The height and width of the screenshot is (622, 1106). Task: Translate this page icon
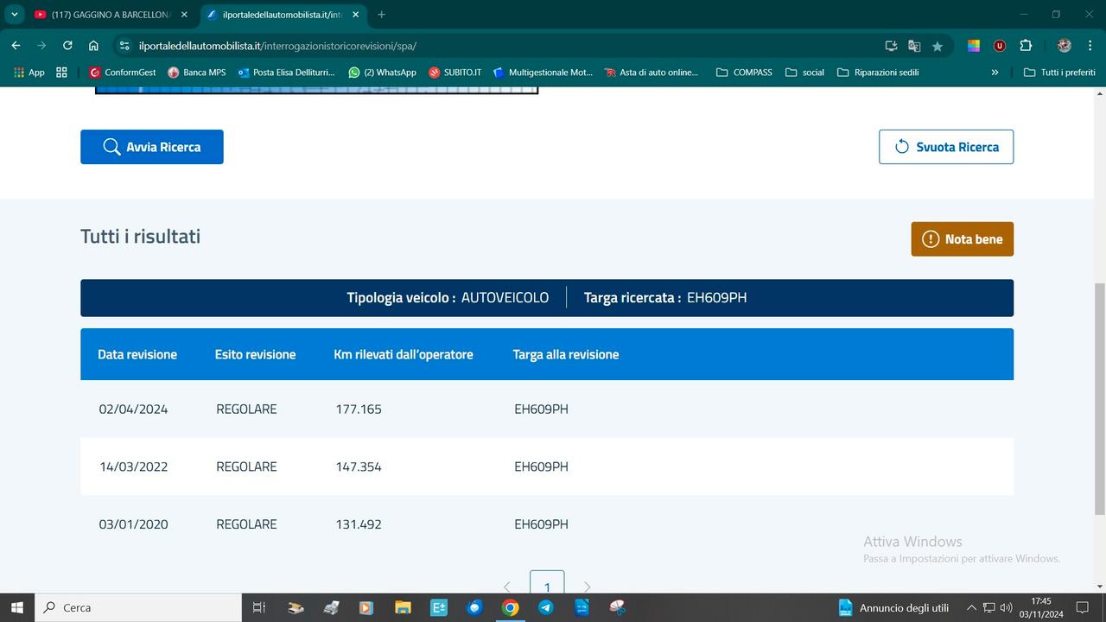[x=914, y=46]
